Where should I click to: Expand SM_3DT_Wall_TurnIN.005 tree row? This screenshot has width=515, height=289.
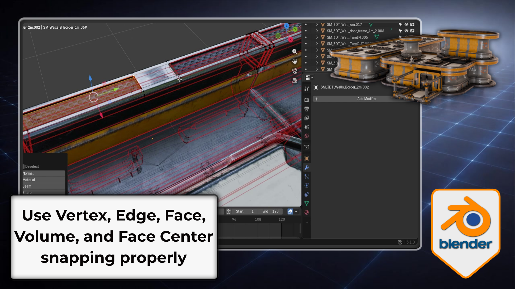click(317, 37)
